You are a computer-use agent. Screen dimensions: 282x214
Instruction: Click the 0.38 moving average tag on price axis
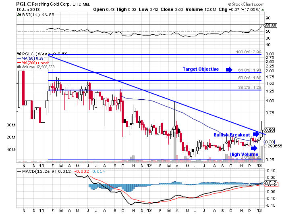(269, 142)
